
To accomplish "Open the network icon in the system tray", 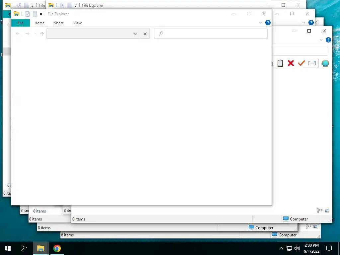I will 289,248.
